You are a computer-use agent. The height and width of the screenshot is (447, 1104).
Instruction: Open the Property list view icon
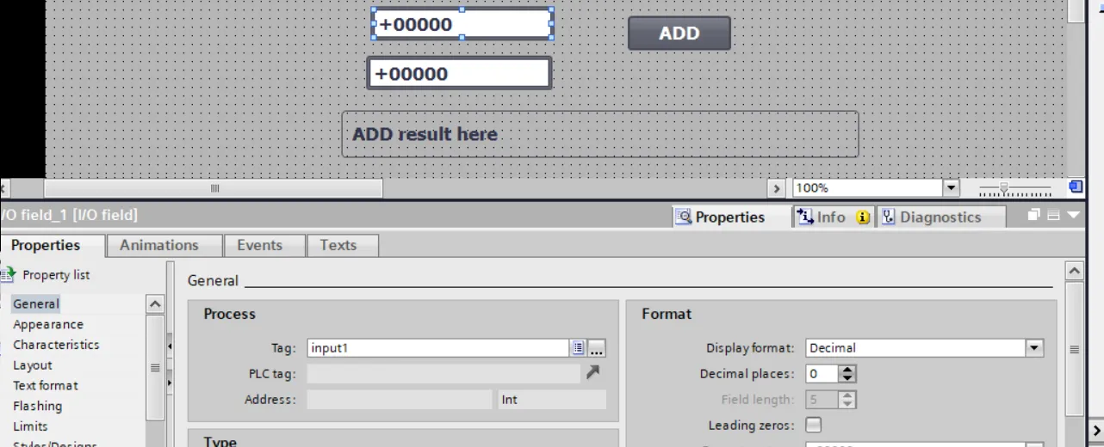9,275
